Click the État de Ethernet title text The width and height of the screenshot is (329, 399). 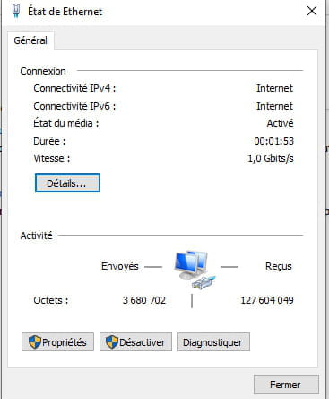(65, 12)
